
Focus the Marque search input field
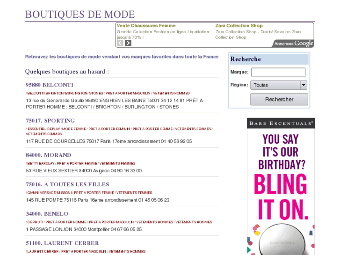pos(278,72)
